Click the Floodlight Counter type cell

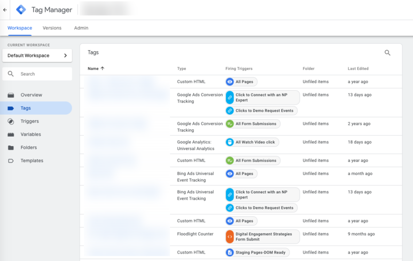[x=195, y=234]
